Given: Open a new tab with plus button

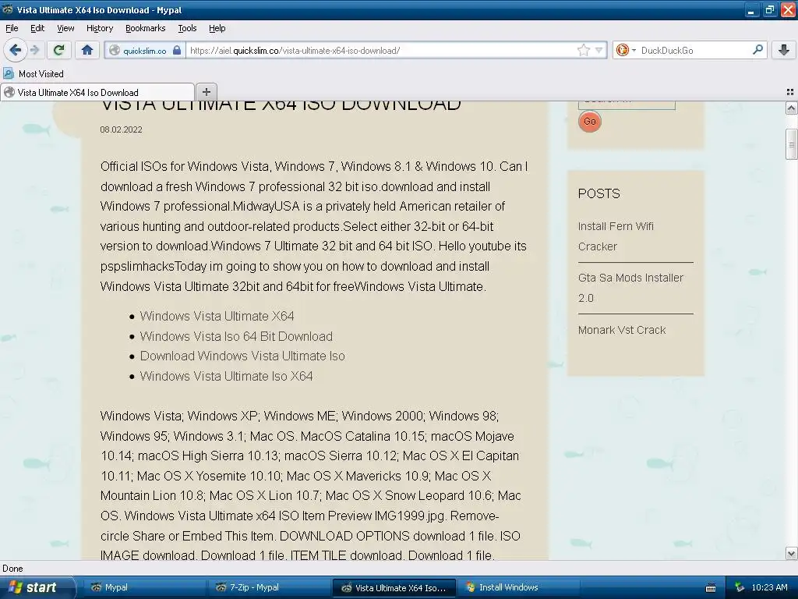Looking at the screenshot, I should coord(206,92).
